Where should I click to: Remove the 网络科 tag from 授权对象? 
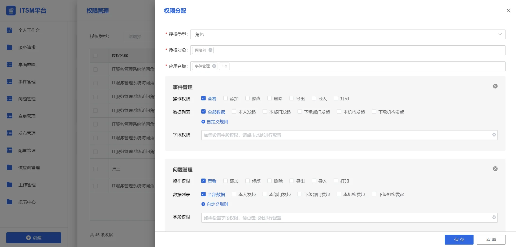210,50
